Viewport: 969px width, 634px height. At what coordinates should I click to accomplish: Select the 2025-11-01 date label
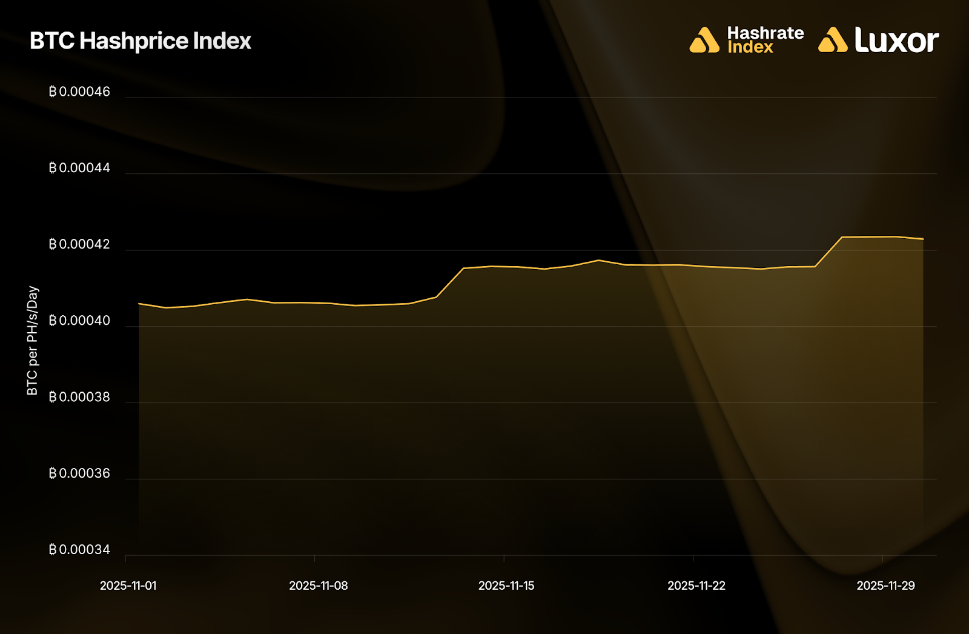[x=128, y=586]
